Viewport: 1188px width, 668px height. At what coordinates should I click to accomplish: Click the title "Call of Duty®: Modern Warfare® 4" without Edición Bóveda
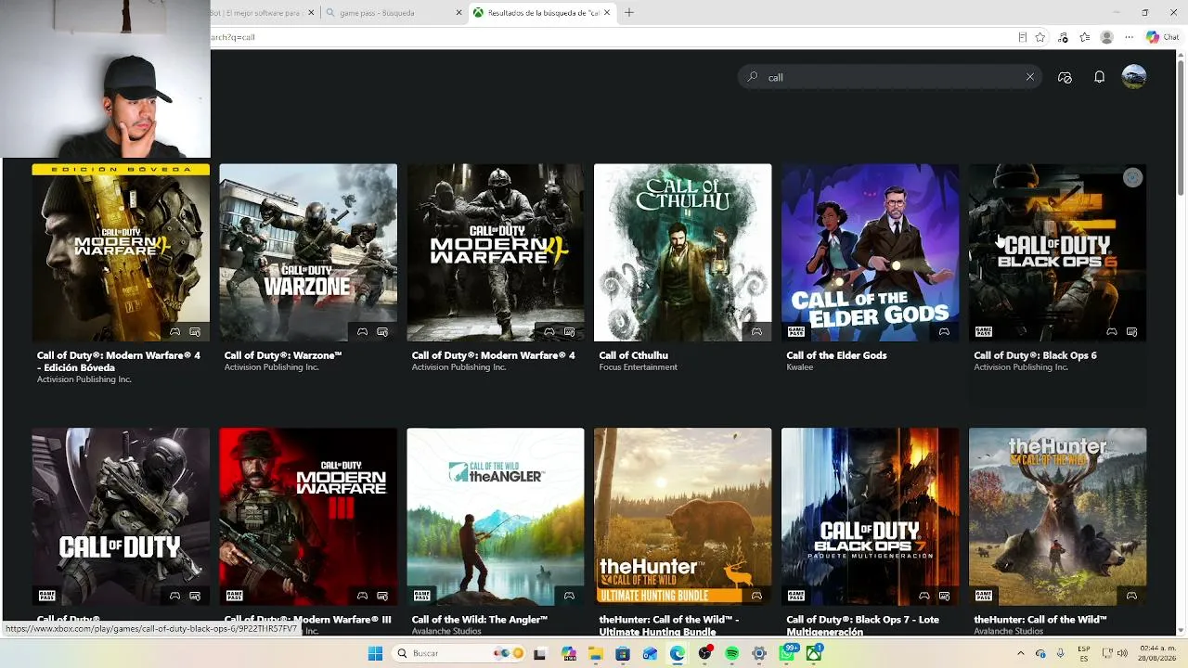(493, 355)
